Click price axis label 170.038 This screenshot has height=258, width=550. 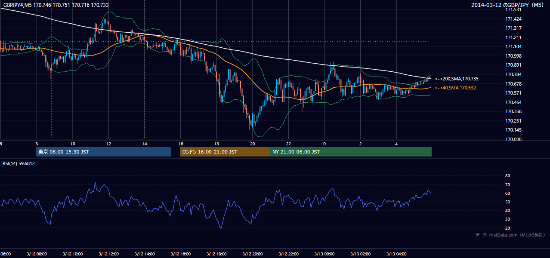513,139
